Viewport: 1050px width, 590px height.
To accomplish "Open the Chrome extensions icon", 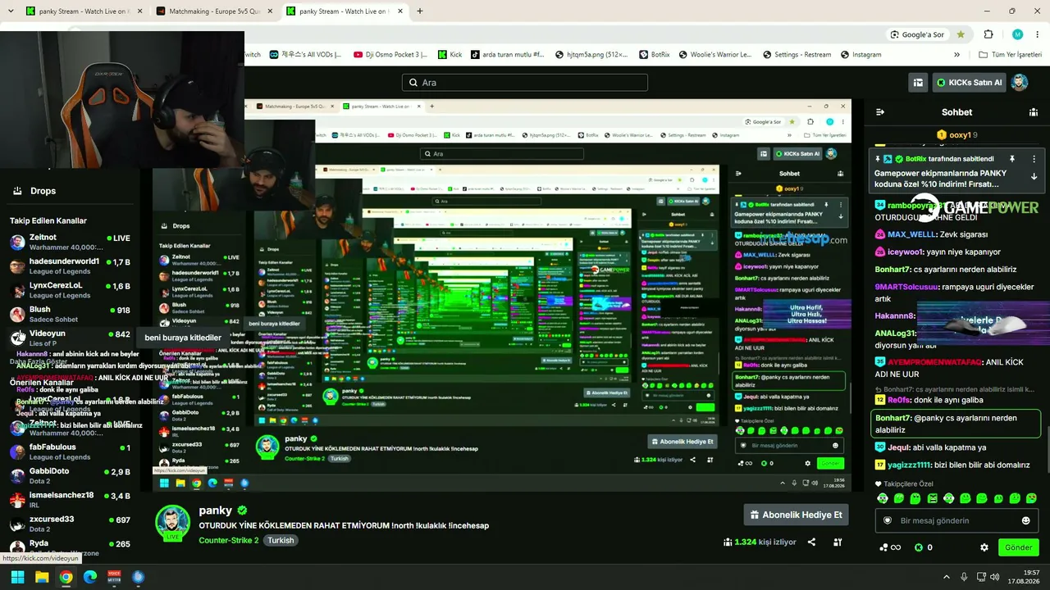I will (988, 34).
